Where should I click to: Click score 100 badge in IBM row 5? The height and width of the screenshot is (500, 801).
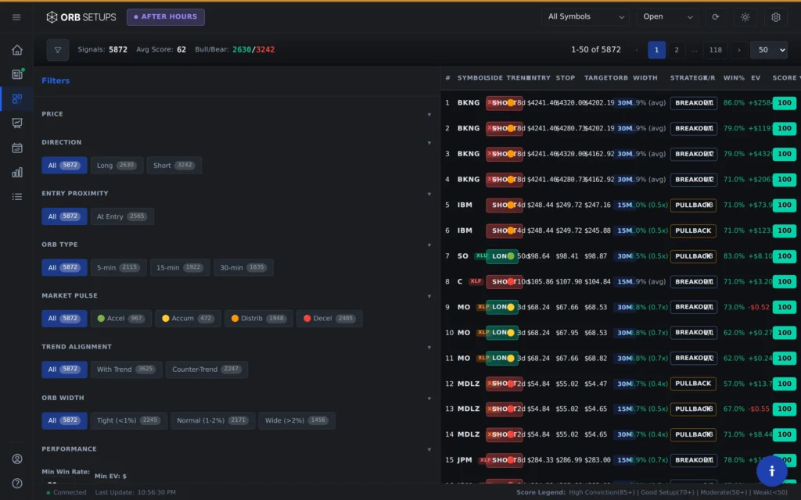coord(784,205)
